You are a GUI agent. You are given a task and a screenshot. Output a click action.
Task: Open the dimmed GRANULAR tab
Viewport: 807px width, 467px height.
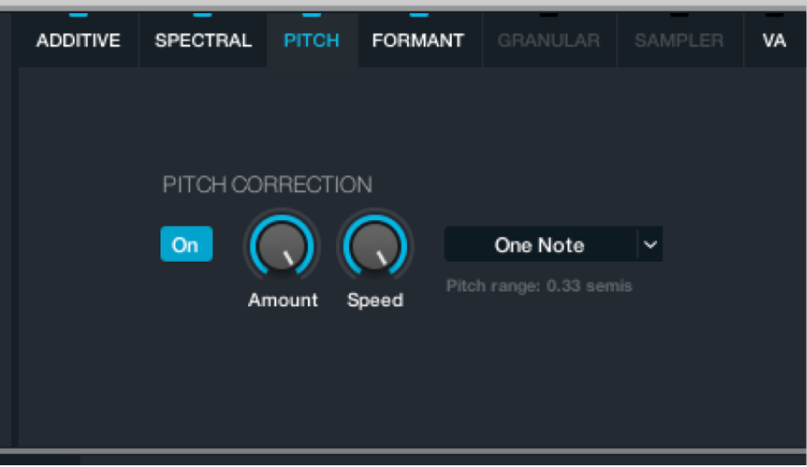click(x=549, y=40)
